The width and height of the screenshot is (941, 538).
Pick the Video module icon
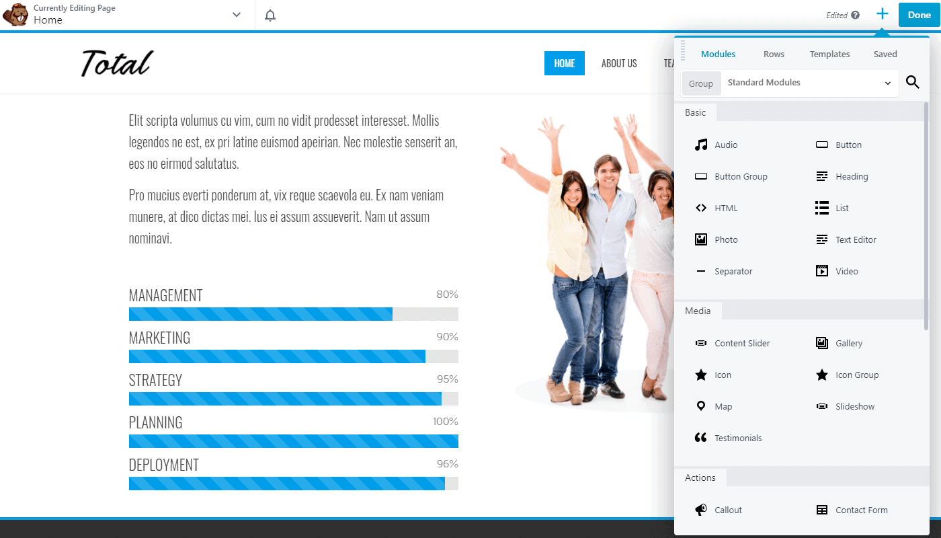coord(822,271)
